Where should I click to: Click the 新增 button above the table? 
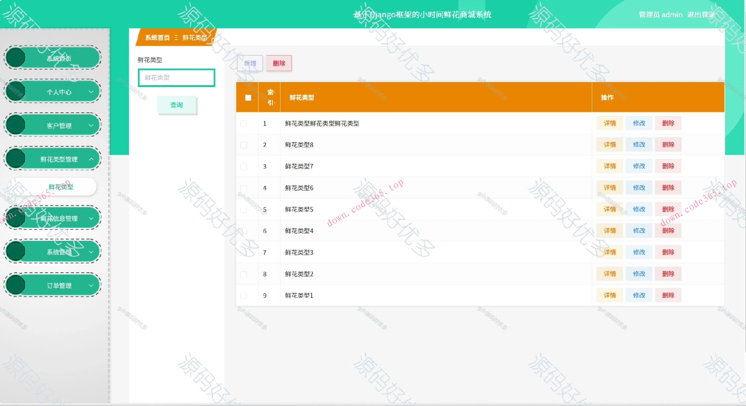[250, 63]
